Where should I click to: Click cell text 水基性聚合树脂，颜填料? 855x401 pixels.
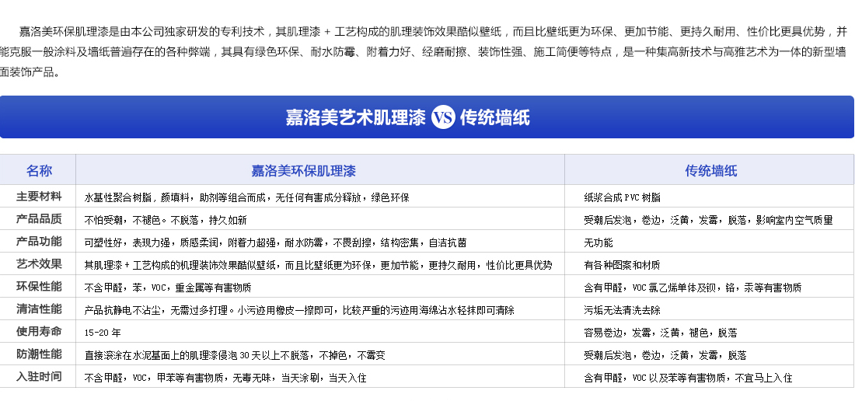[x=138, y=197]
